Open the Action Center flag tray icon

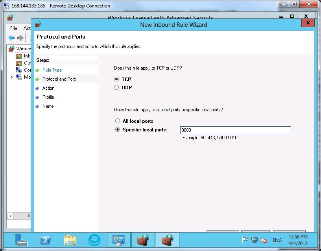pos(245,240)
